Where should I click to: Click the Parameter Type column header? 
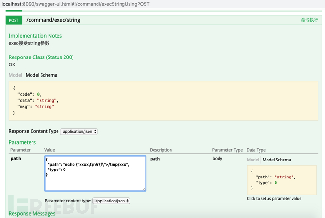227,150
